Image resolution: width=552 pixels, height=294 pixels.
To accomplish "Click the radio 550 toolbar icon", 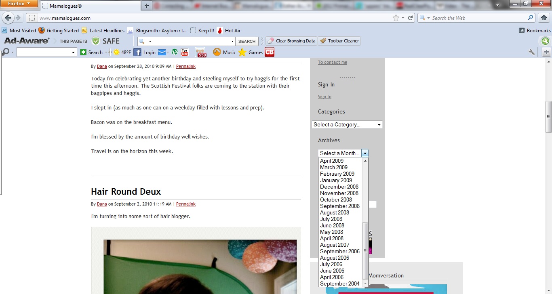I will 201,52.
